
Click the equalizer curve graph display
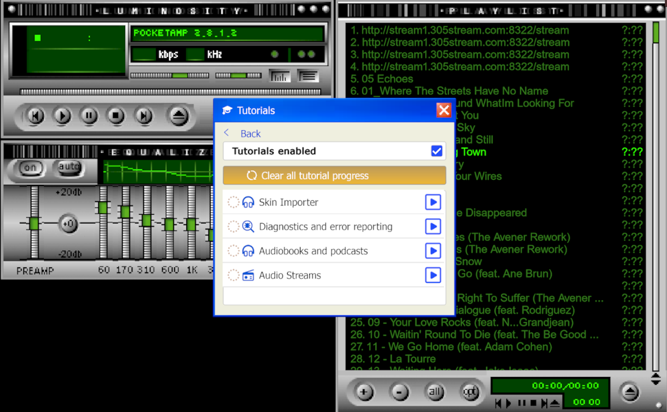click(158, 172)
